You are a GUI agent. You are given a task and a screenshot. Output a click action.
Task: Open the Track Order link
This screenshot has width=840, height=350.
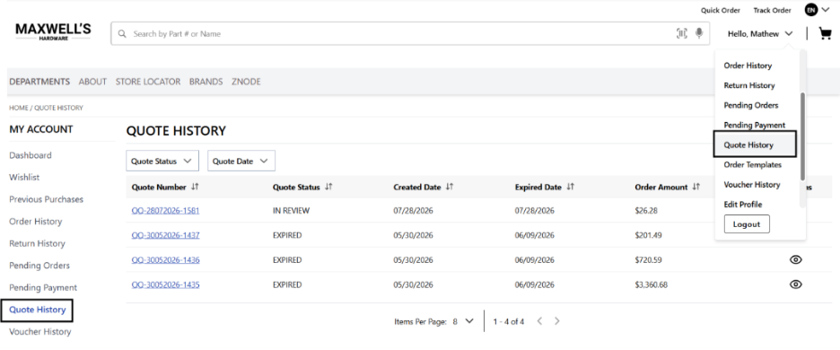click(772, 10)
